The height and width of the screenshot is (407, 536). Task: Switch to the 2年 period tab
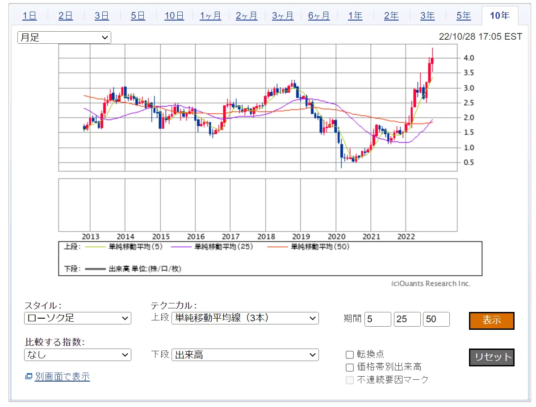coord(391,16)
